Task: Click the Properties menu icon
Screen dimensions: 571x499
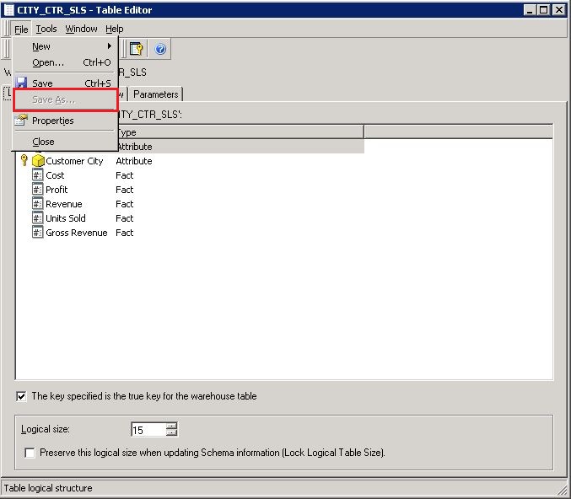Action: tap(21, 120)
